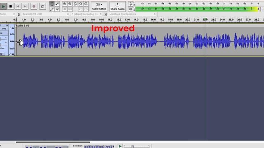Click the 14.0 mark on timeline ruler
264x148 pixels.
click(136, 20)
